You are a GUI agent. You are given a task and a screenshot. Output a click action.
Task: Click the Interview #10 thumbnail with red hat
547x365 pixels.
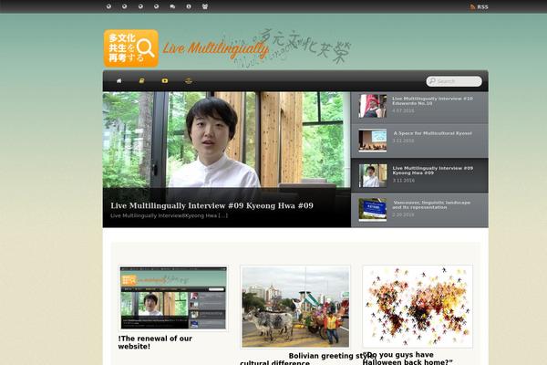point(373,106)
